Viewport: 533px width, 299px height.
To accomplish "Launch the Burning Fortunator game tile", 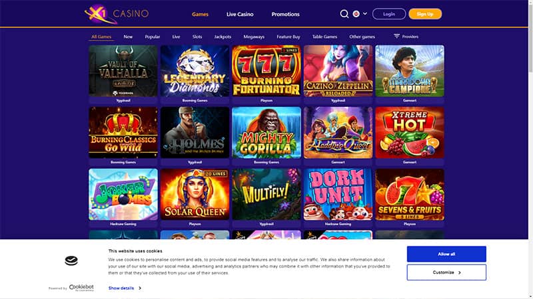I will 266,71.
